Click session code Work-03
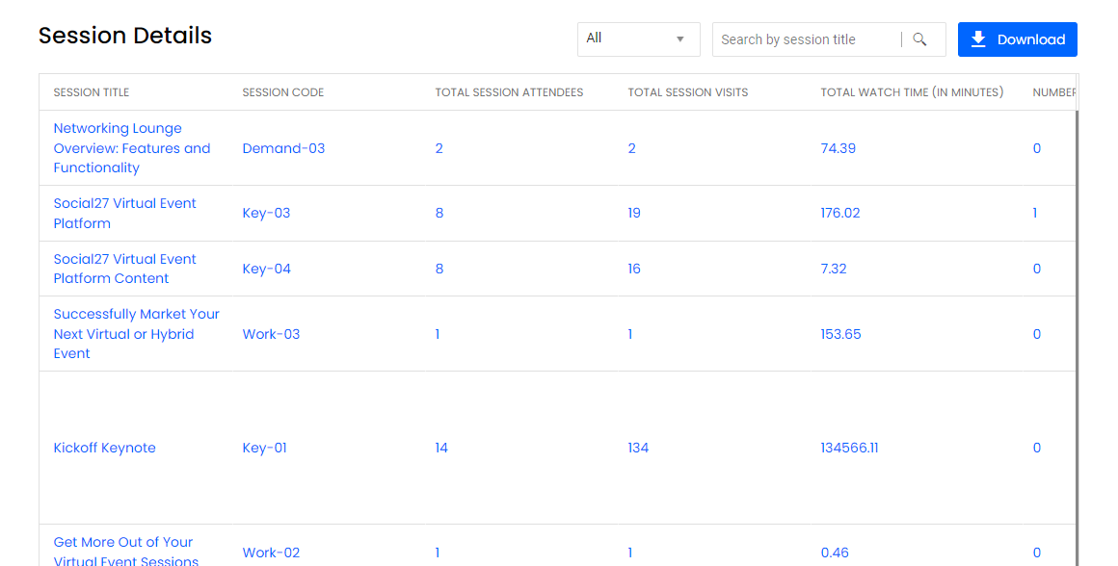 click(x=271, y=334)
